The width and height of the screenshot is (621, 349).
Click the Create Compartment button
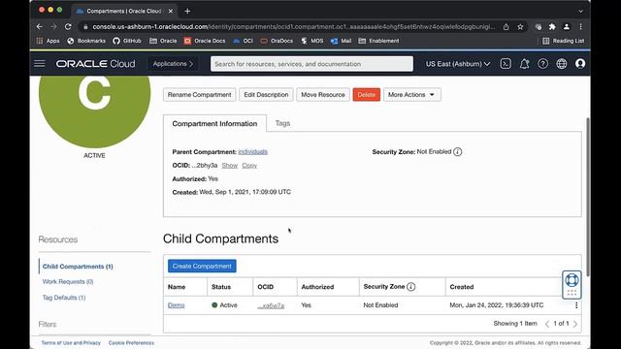tap(202, 266)
